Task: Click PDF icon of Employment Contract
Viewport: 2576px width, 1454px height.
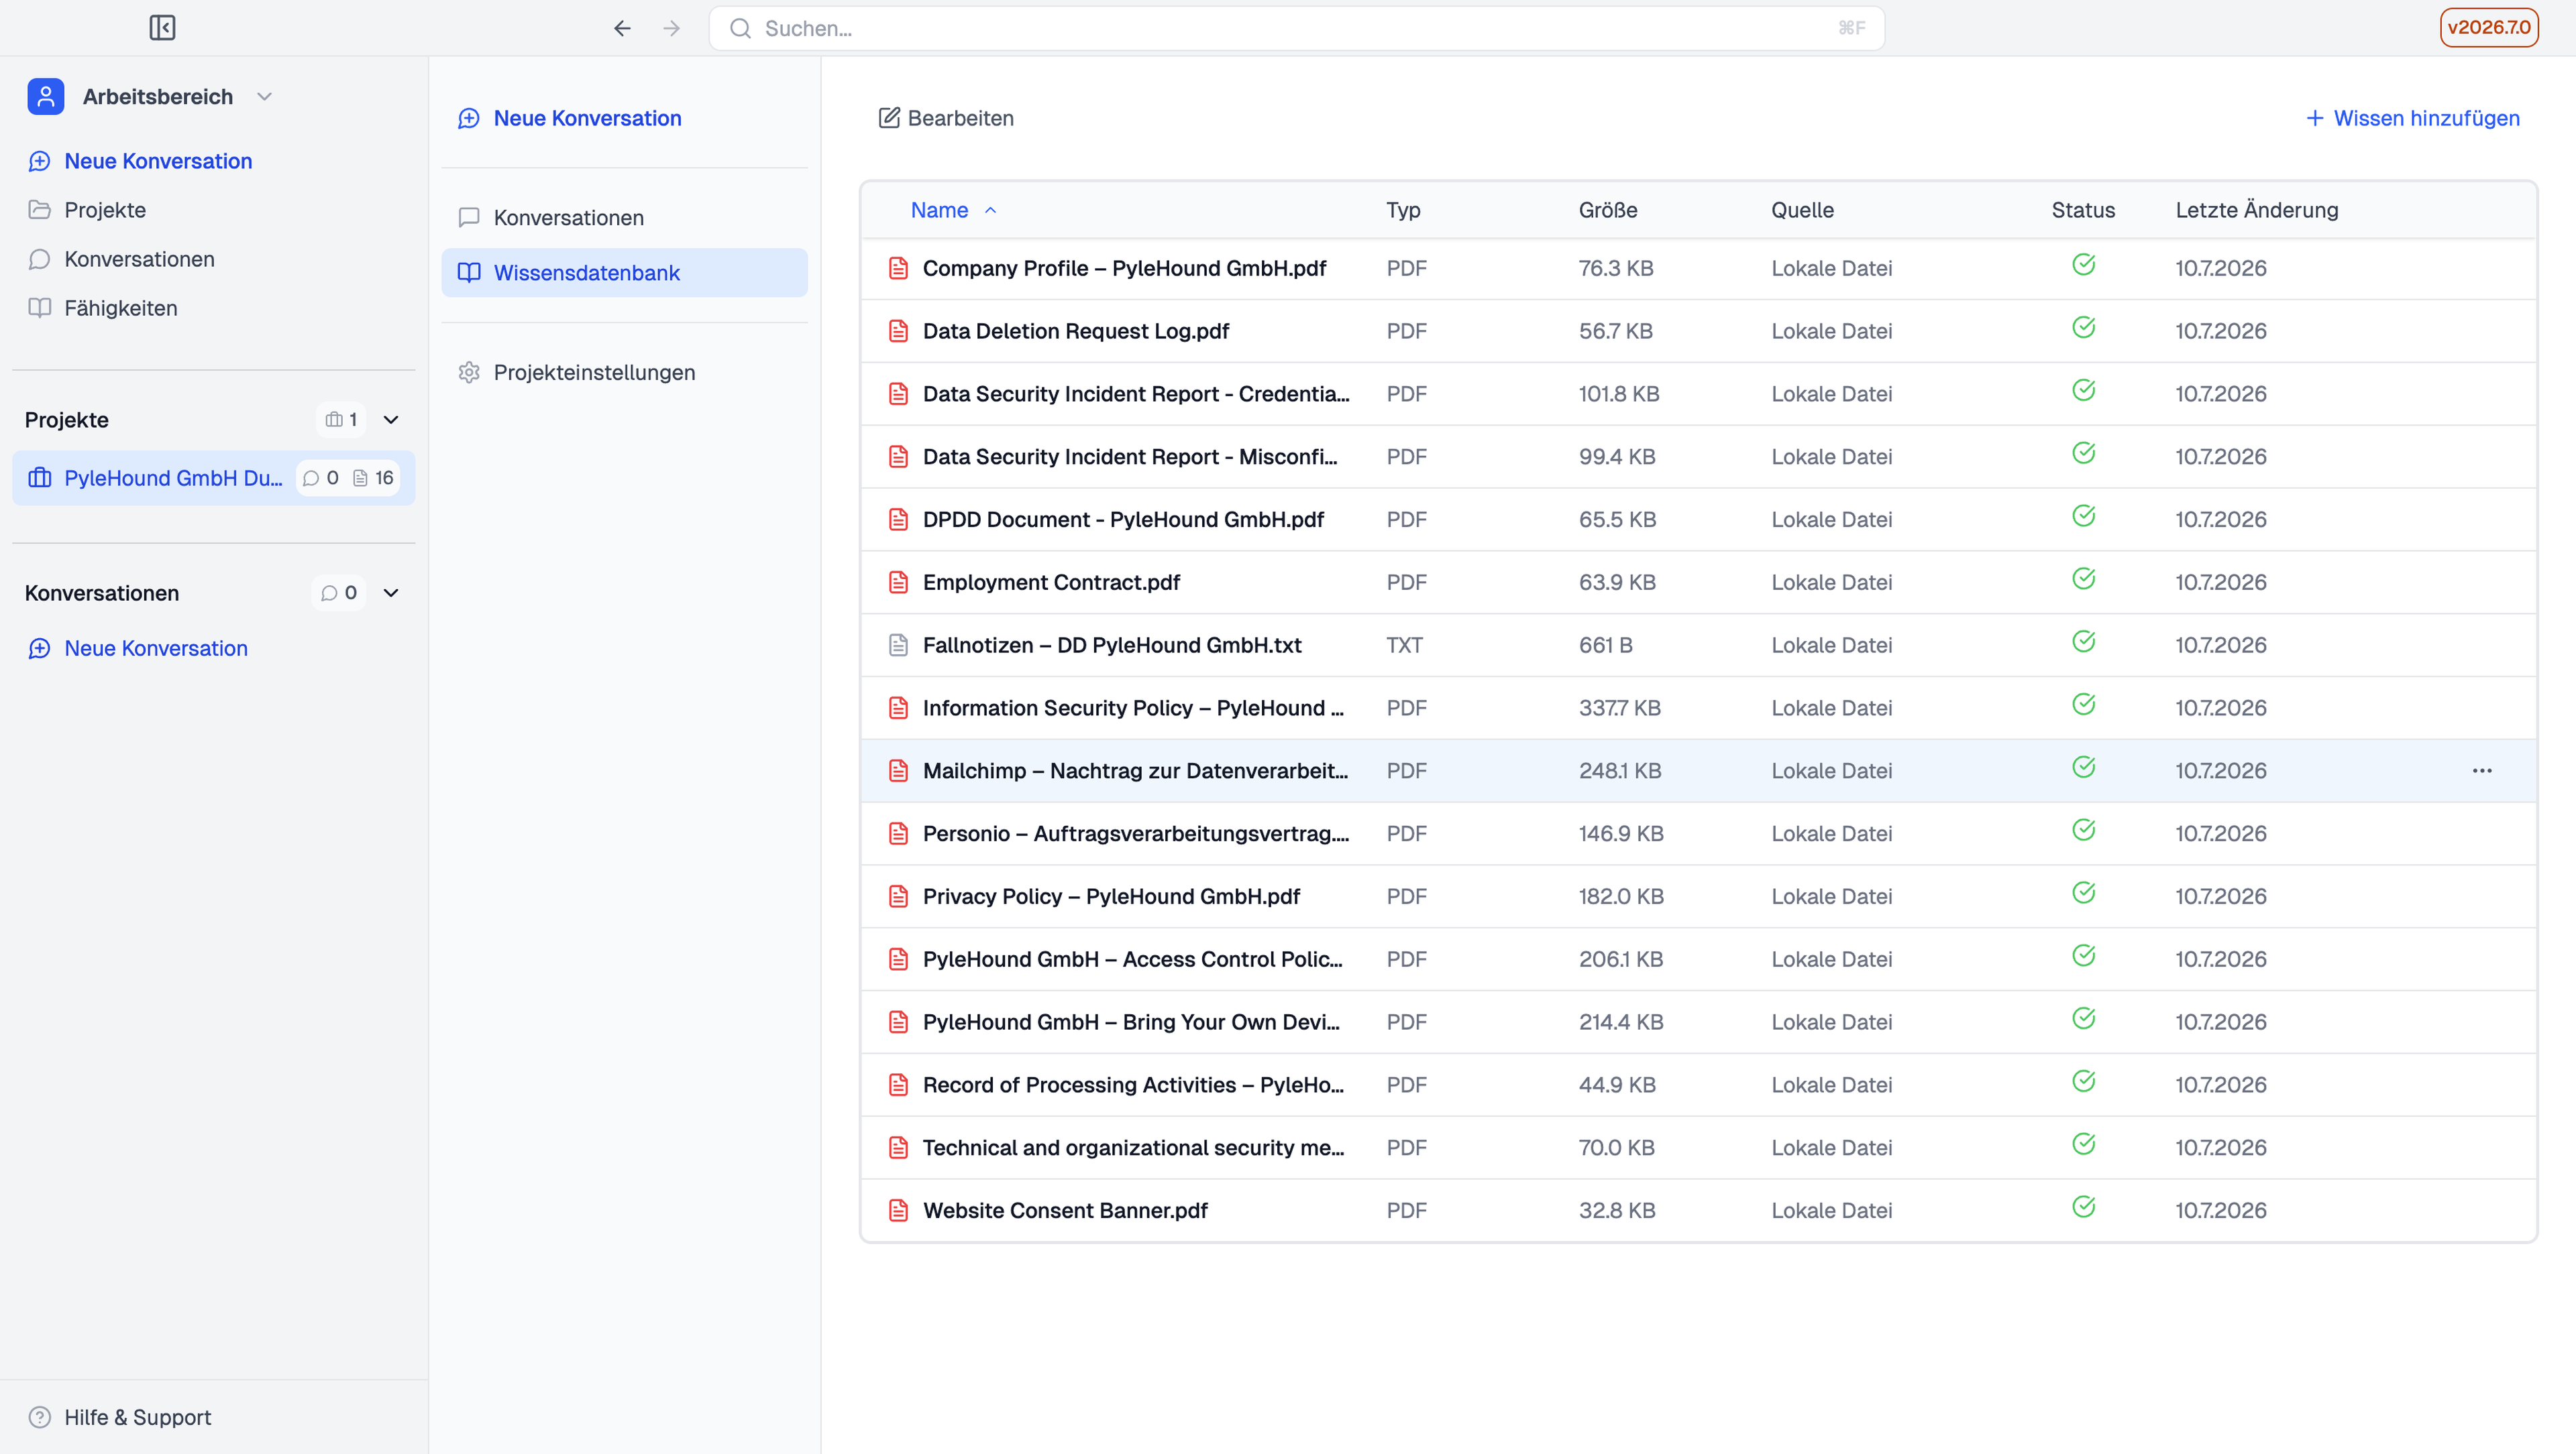Action: (x=899, y=582)
